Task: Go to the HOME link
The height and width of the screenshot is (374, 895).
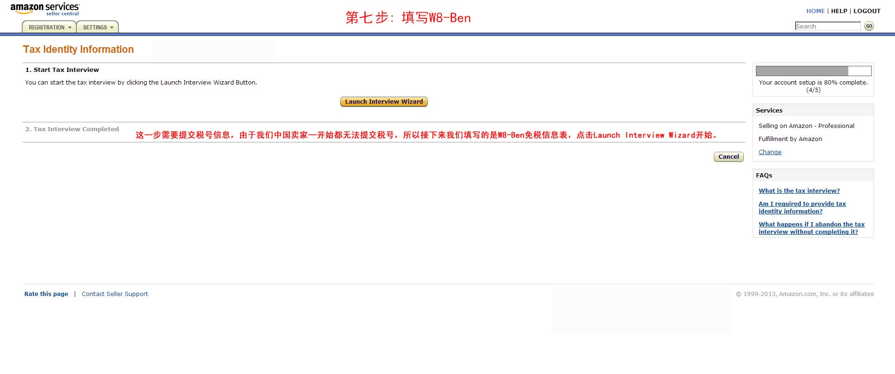Action: [x=815, y=11]
